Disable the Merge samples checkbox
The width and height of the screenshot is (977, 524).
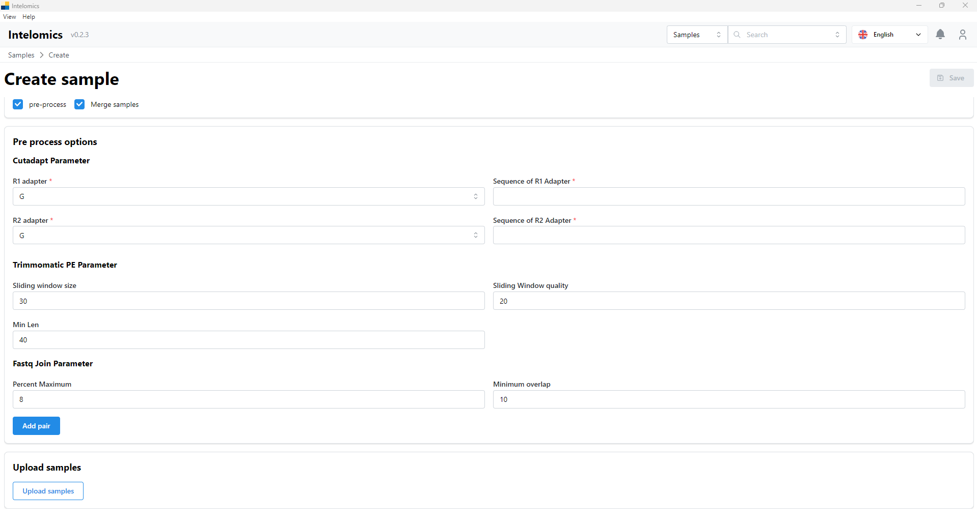pyautogui.click(x=79, y=104)
